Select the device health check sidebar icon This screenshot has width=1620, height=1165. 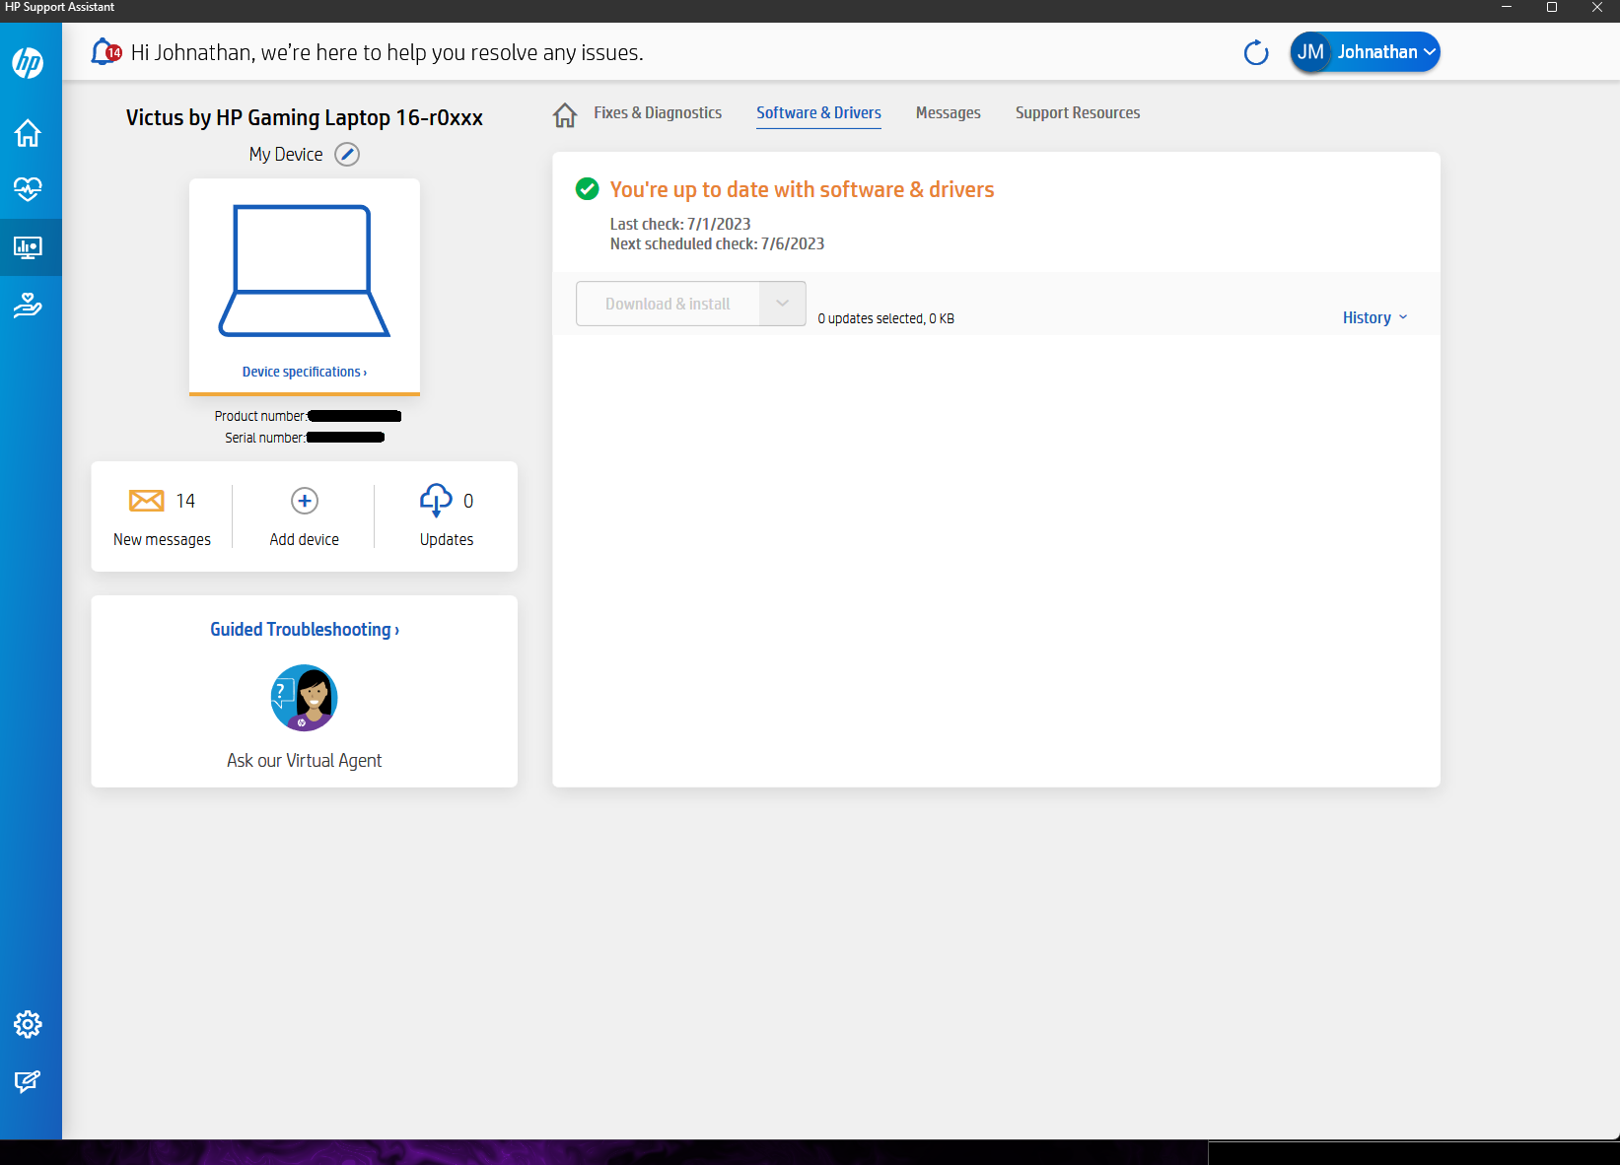point(29,189)
